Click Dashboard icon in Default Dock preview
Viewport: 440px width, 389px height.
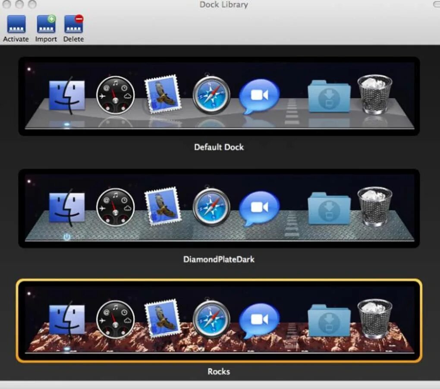[115, 95]
